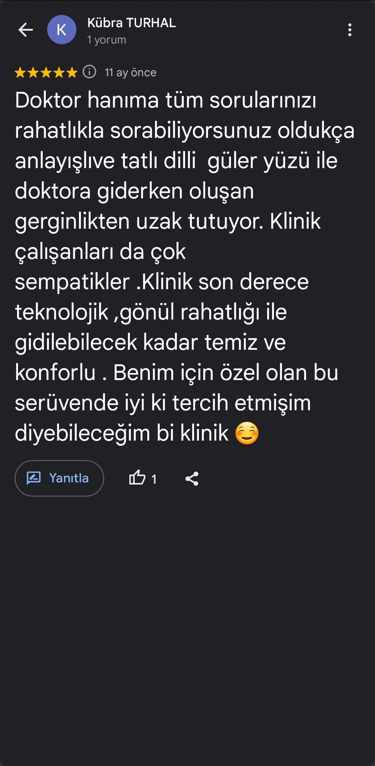Tap the 'gerginlikten uzak tutuyor' text line

tap(167, 222)
